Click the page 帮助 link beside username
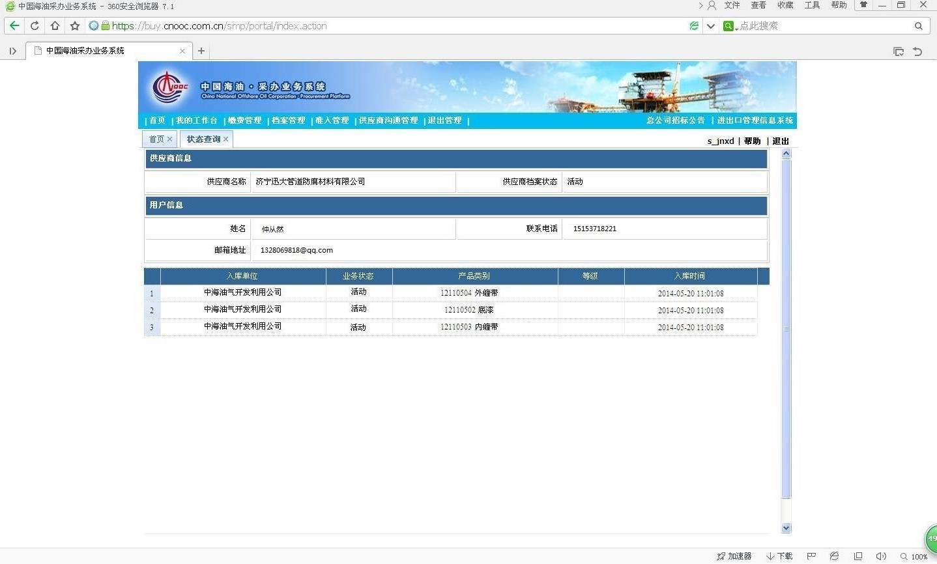The image size is (937, 564). [x=752, y=141]
